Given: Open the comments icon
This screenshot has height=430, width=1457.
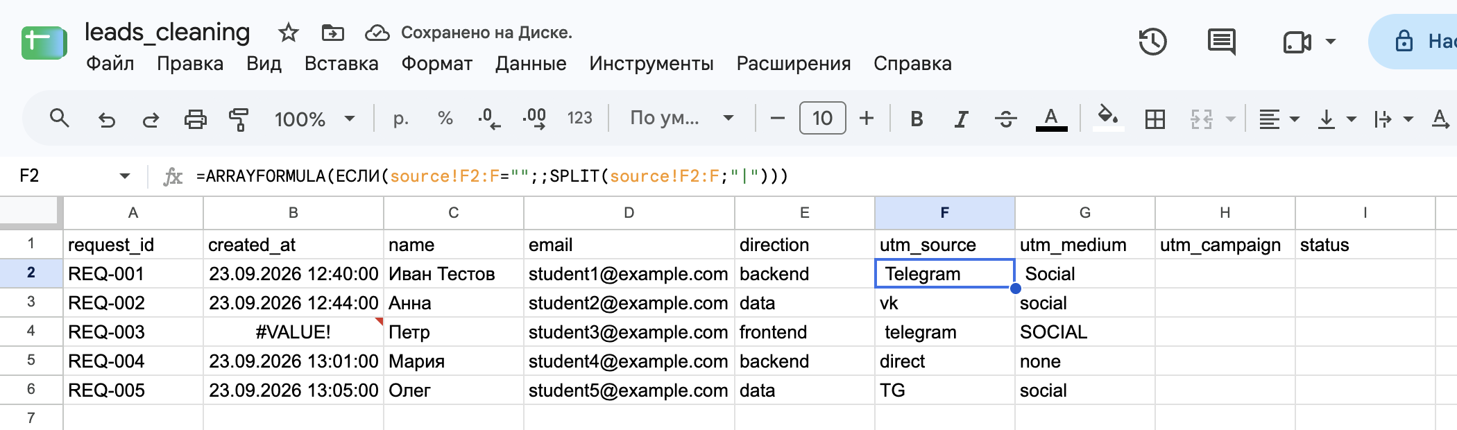Looking at the screenshot, I should (x=1221, y=42).
